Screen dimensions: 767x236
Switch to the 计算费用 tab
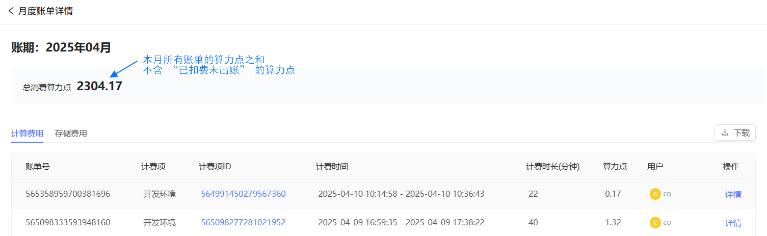(x=27, y=134)
